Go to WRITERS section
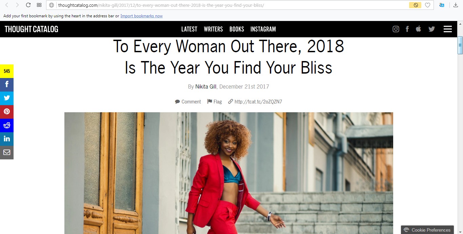463x234 pixels. 213,29
